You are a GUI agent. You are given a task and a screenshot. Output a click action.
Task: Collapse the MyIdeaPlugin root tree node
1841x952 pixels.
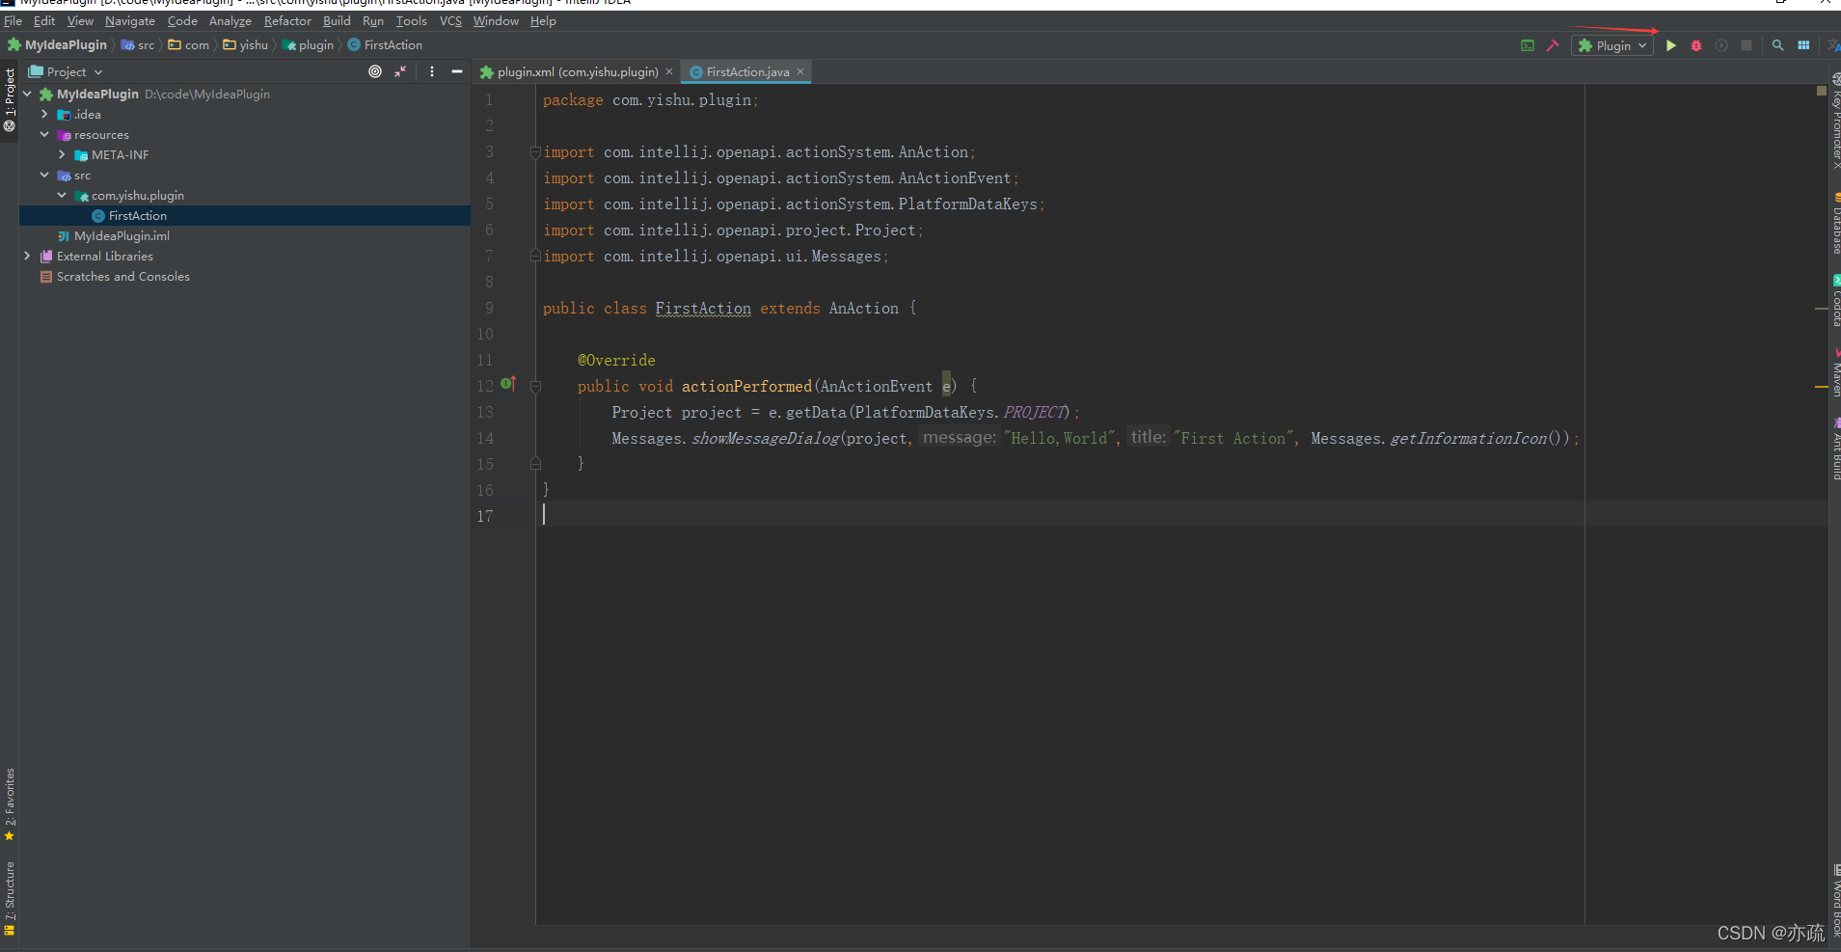click(x=27, y=94)
